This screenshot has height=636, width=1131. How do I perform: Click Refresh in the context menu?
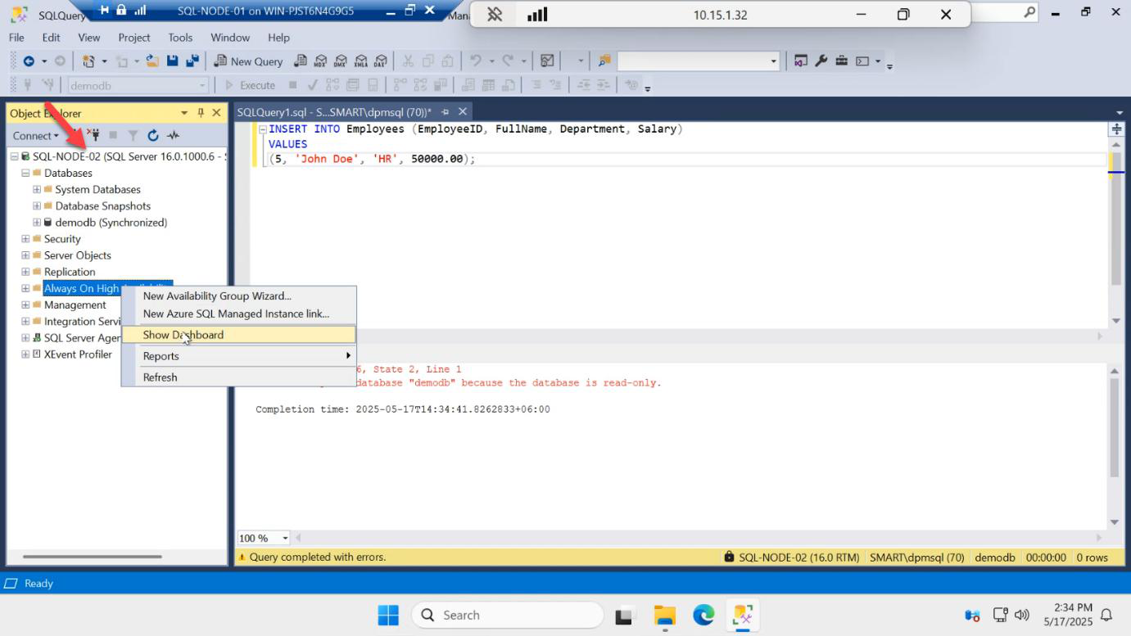238,377
